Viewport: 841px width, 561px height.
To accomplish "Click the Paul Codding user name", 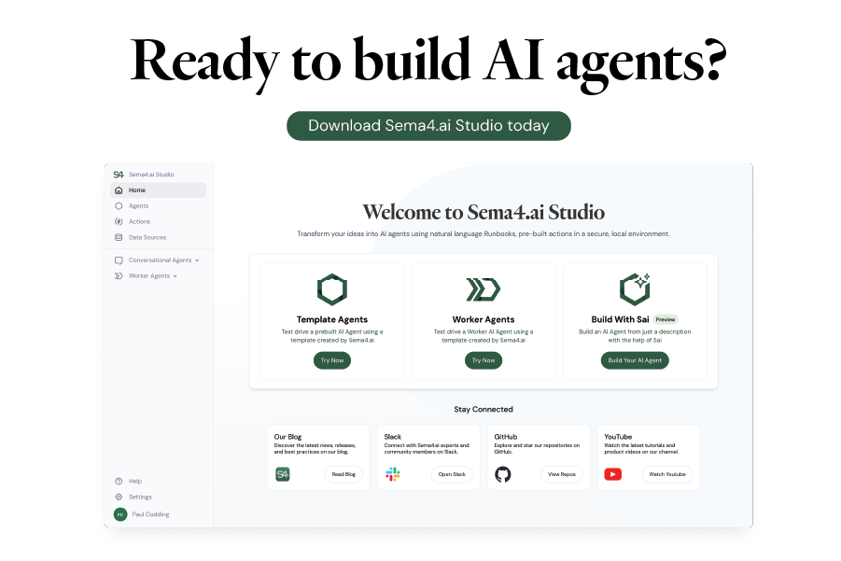I will pos(150,514).
